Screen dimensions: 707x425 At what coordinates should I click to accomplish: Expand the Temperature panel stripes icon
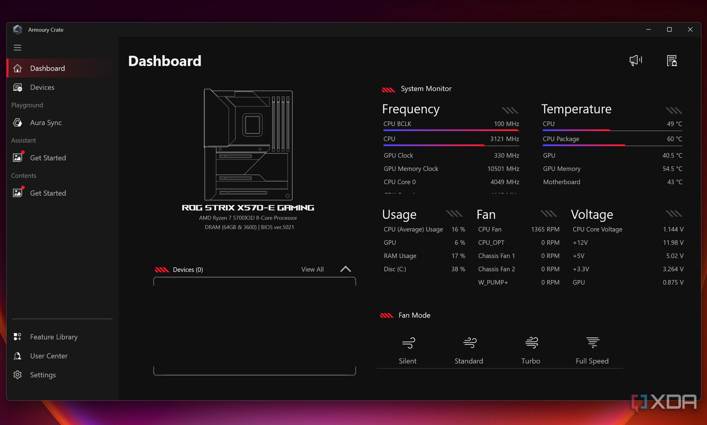point(674,111)
